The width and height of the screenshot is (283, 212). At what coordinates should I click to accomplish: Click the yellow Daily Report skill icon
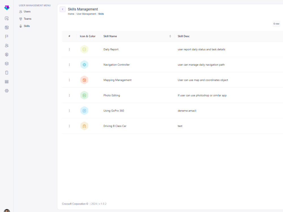pyautogui.click(x=84, y=49)
